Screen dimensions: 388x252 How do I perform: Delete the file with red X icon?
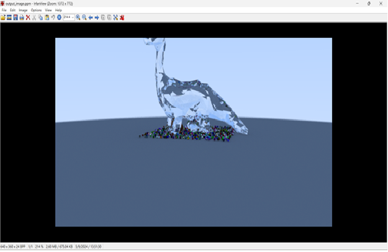click(28, 17)
